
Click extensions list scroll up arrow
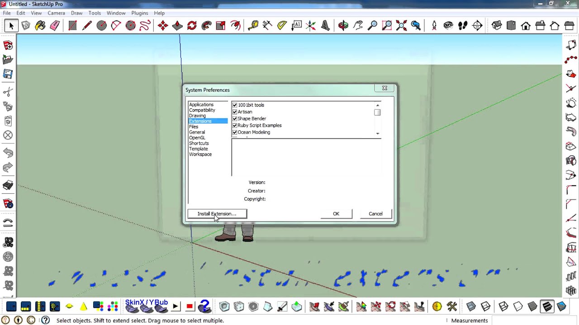point(378,105)
